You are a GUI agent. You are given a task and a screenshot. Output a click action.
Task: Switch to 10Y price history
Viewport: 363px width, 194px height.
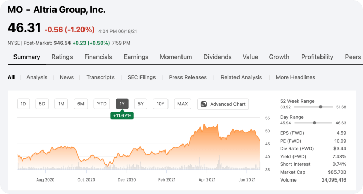[x=160, y=104]
